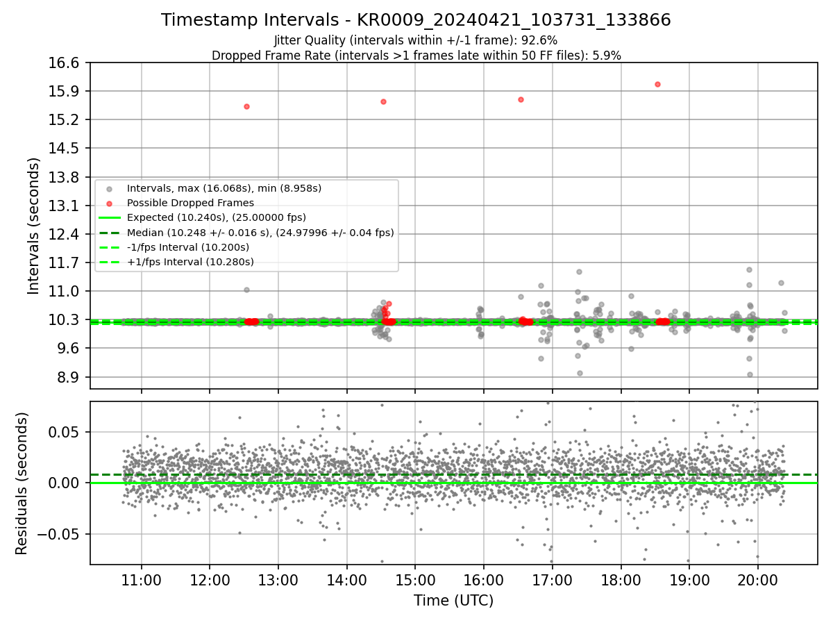Screen dimensions: 833x625
Task: Click the 'Time (UTC)' x-axis label
Action: click(453, 601)
